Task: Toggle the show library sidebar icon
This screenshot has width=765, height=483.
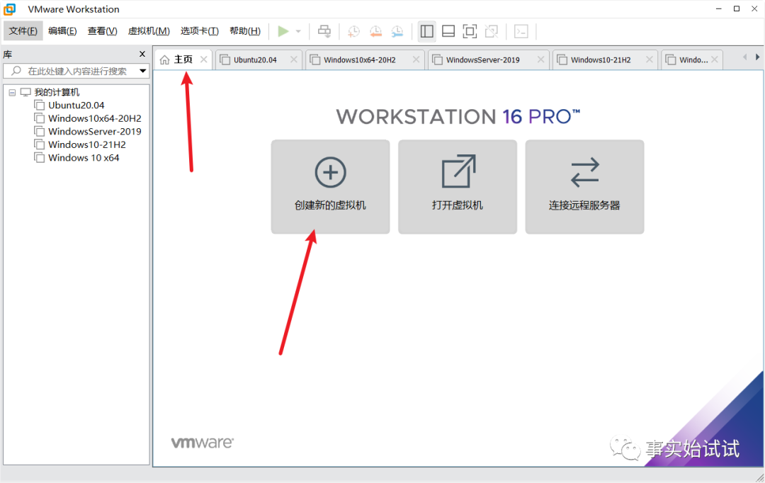Action: pos(427,31)
